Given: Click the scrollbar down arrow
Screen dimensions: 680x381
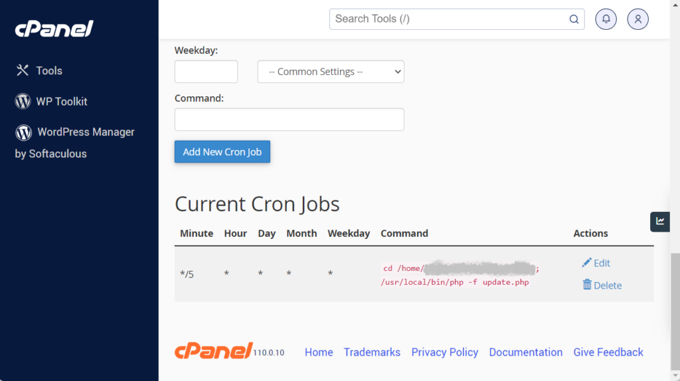Looking at the screenshot, I should (x=675, y=376).
